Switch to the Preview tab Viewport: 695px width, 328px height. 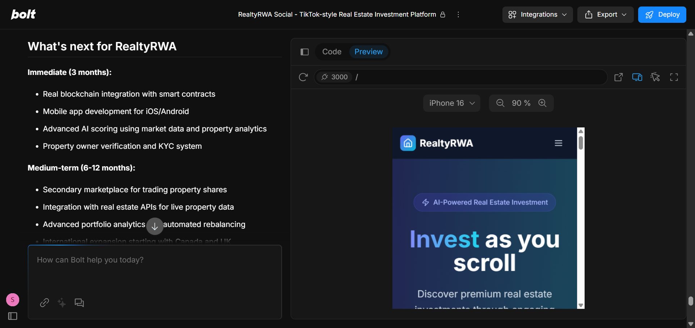point(368,52)
